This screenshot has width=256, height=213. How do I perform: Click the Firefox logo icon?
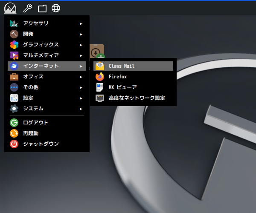(100, 77)
